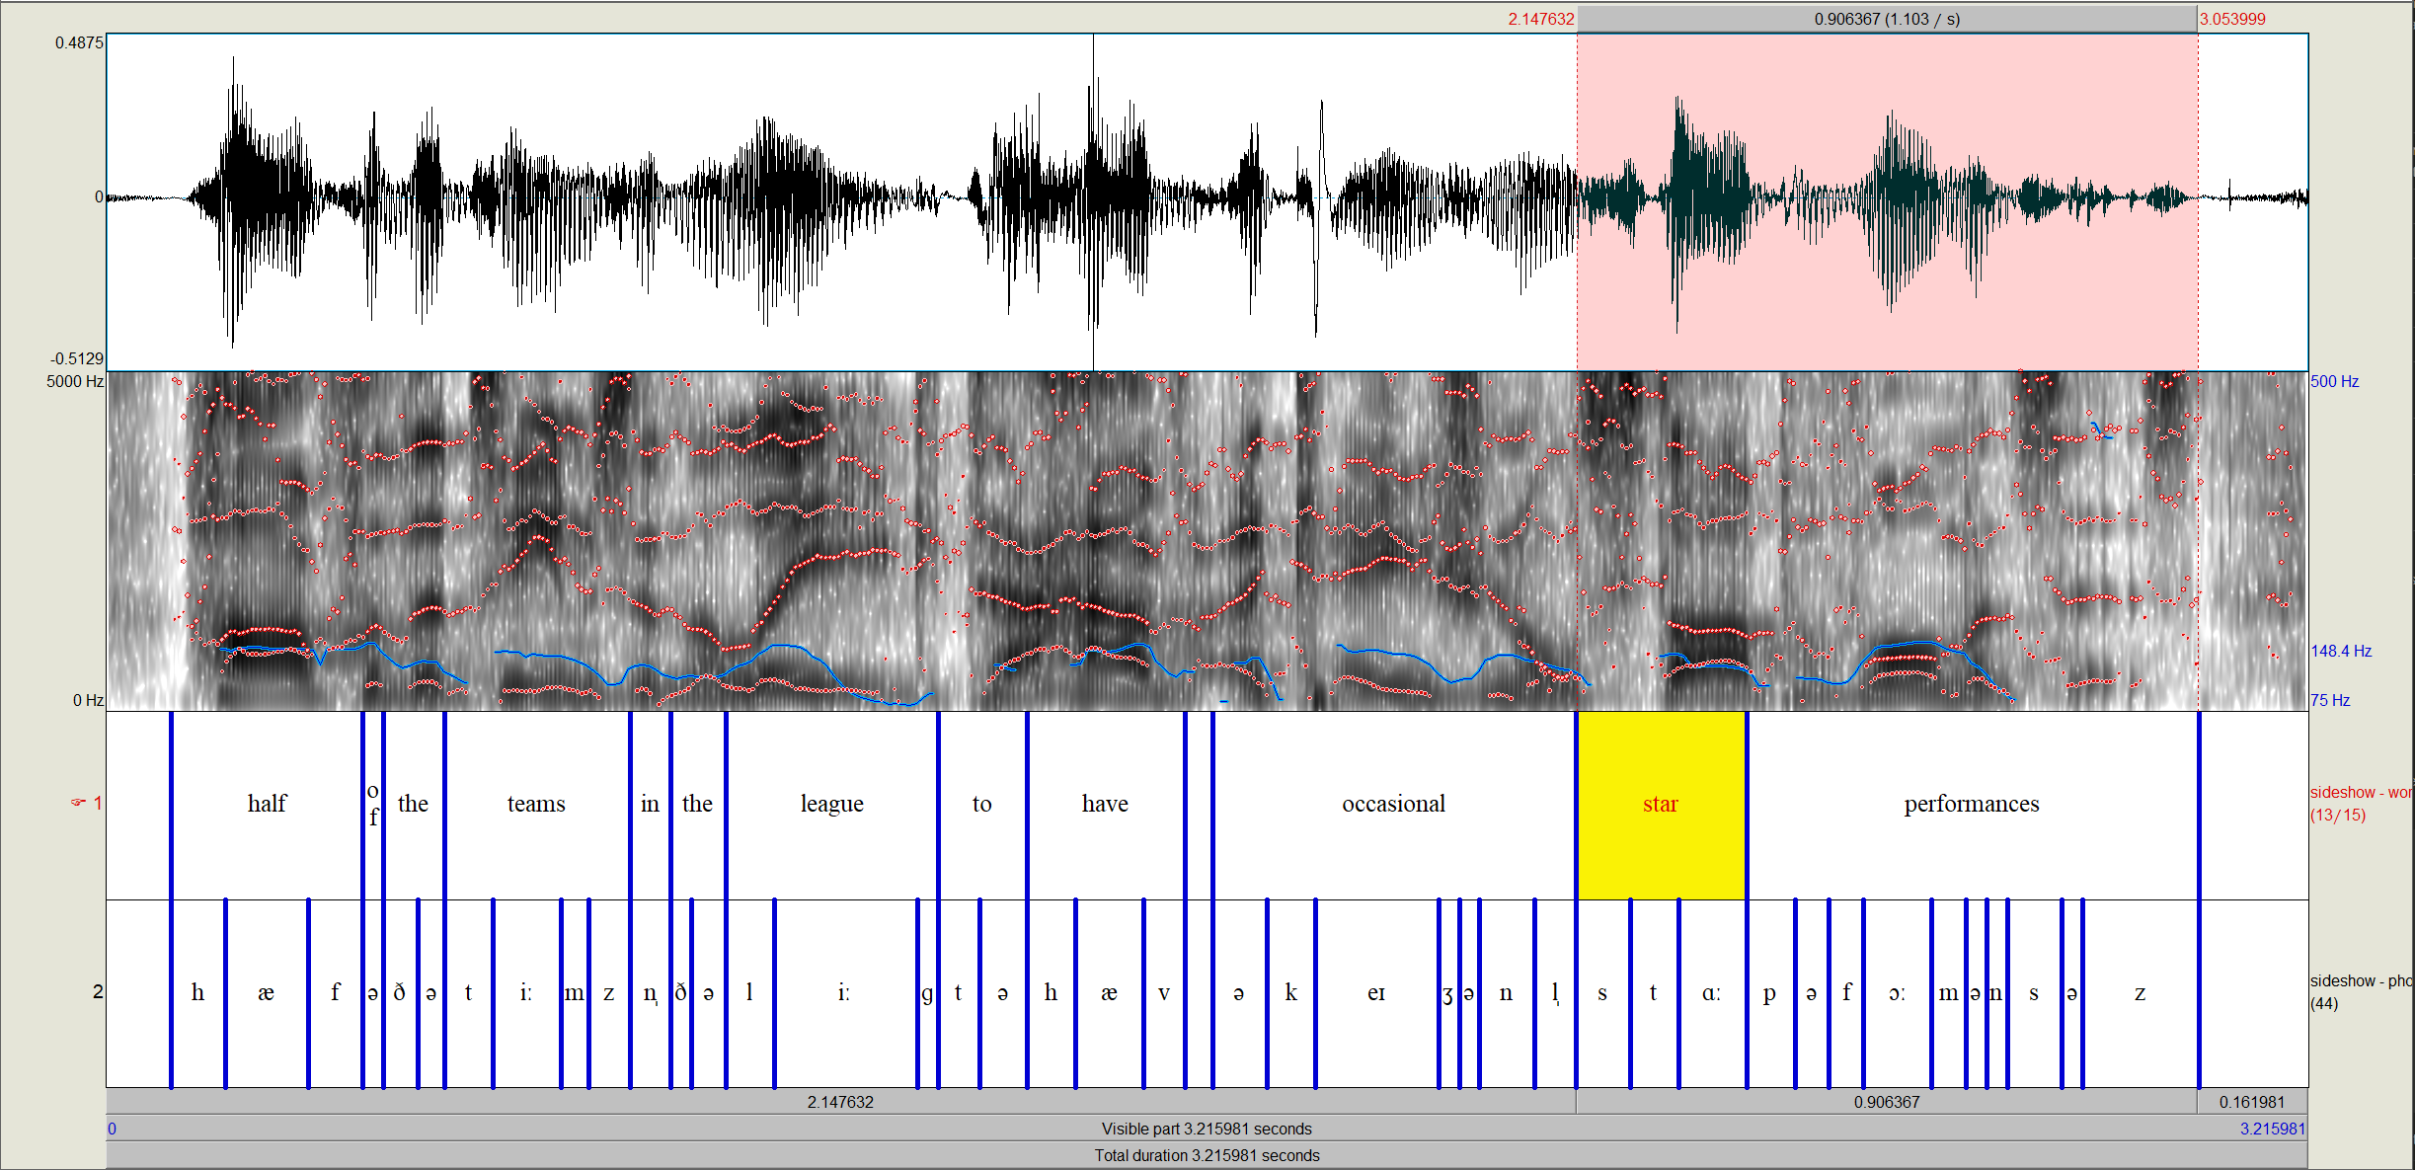This screenshot has width=2415, height=1170.
Task: Select the 'half' word interval
Action: [x=267, y=805]
